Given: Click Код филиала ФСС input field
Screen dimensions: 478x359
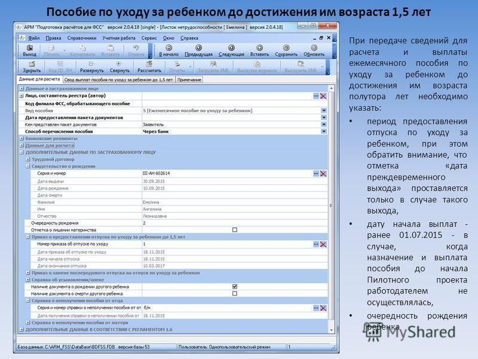Looking at the screenshot, I should (235, 104).
